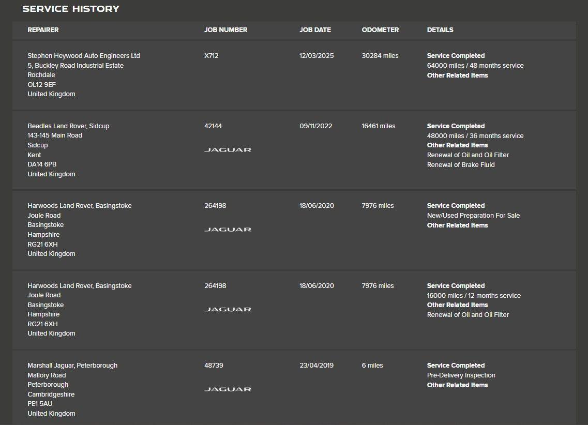This screenshot has width=588, height=425.
Task: Select Marshall Jaguar, Peterborough repairer name
Action: point(72,366)
